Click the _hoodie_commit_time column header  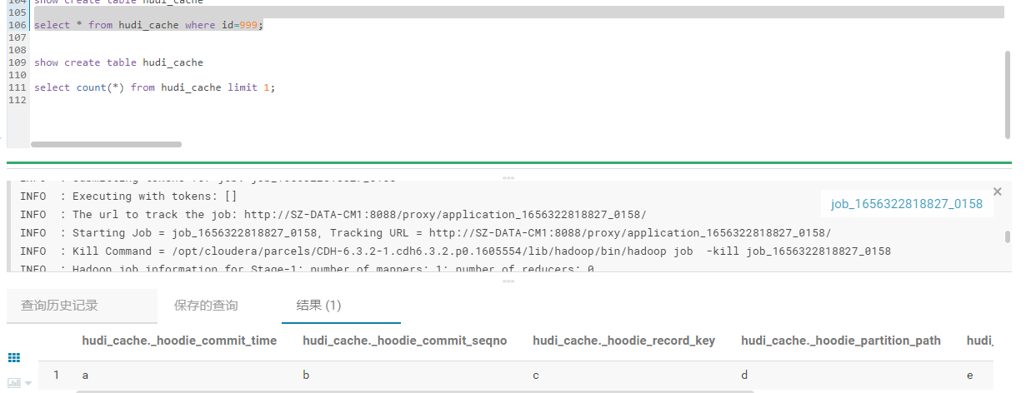180,341
